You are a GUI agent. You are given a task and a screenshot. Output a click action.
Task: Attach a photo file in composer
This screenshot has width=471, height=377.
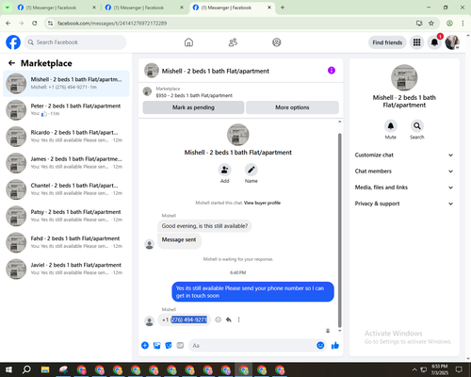tap(156, 346)
